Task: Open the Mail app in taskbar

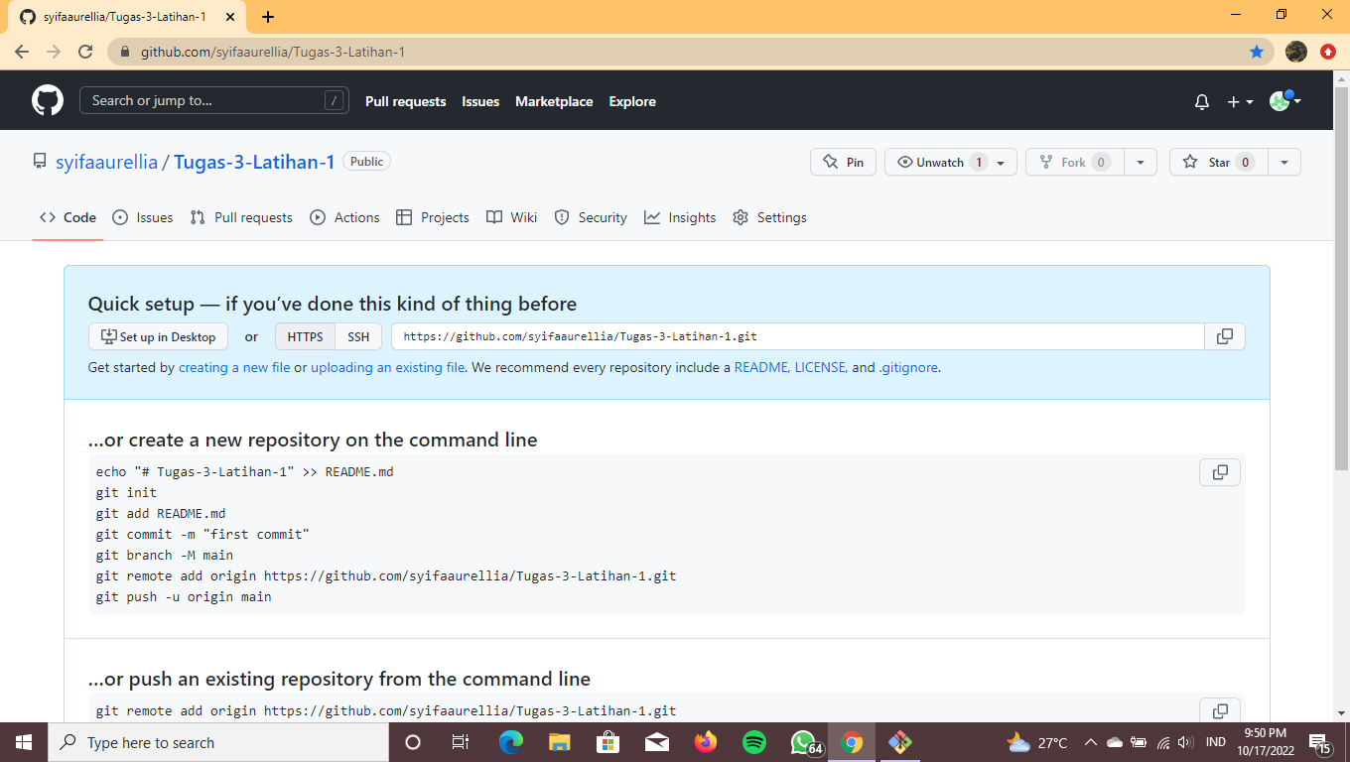Action: point(657,742)
